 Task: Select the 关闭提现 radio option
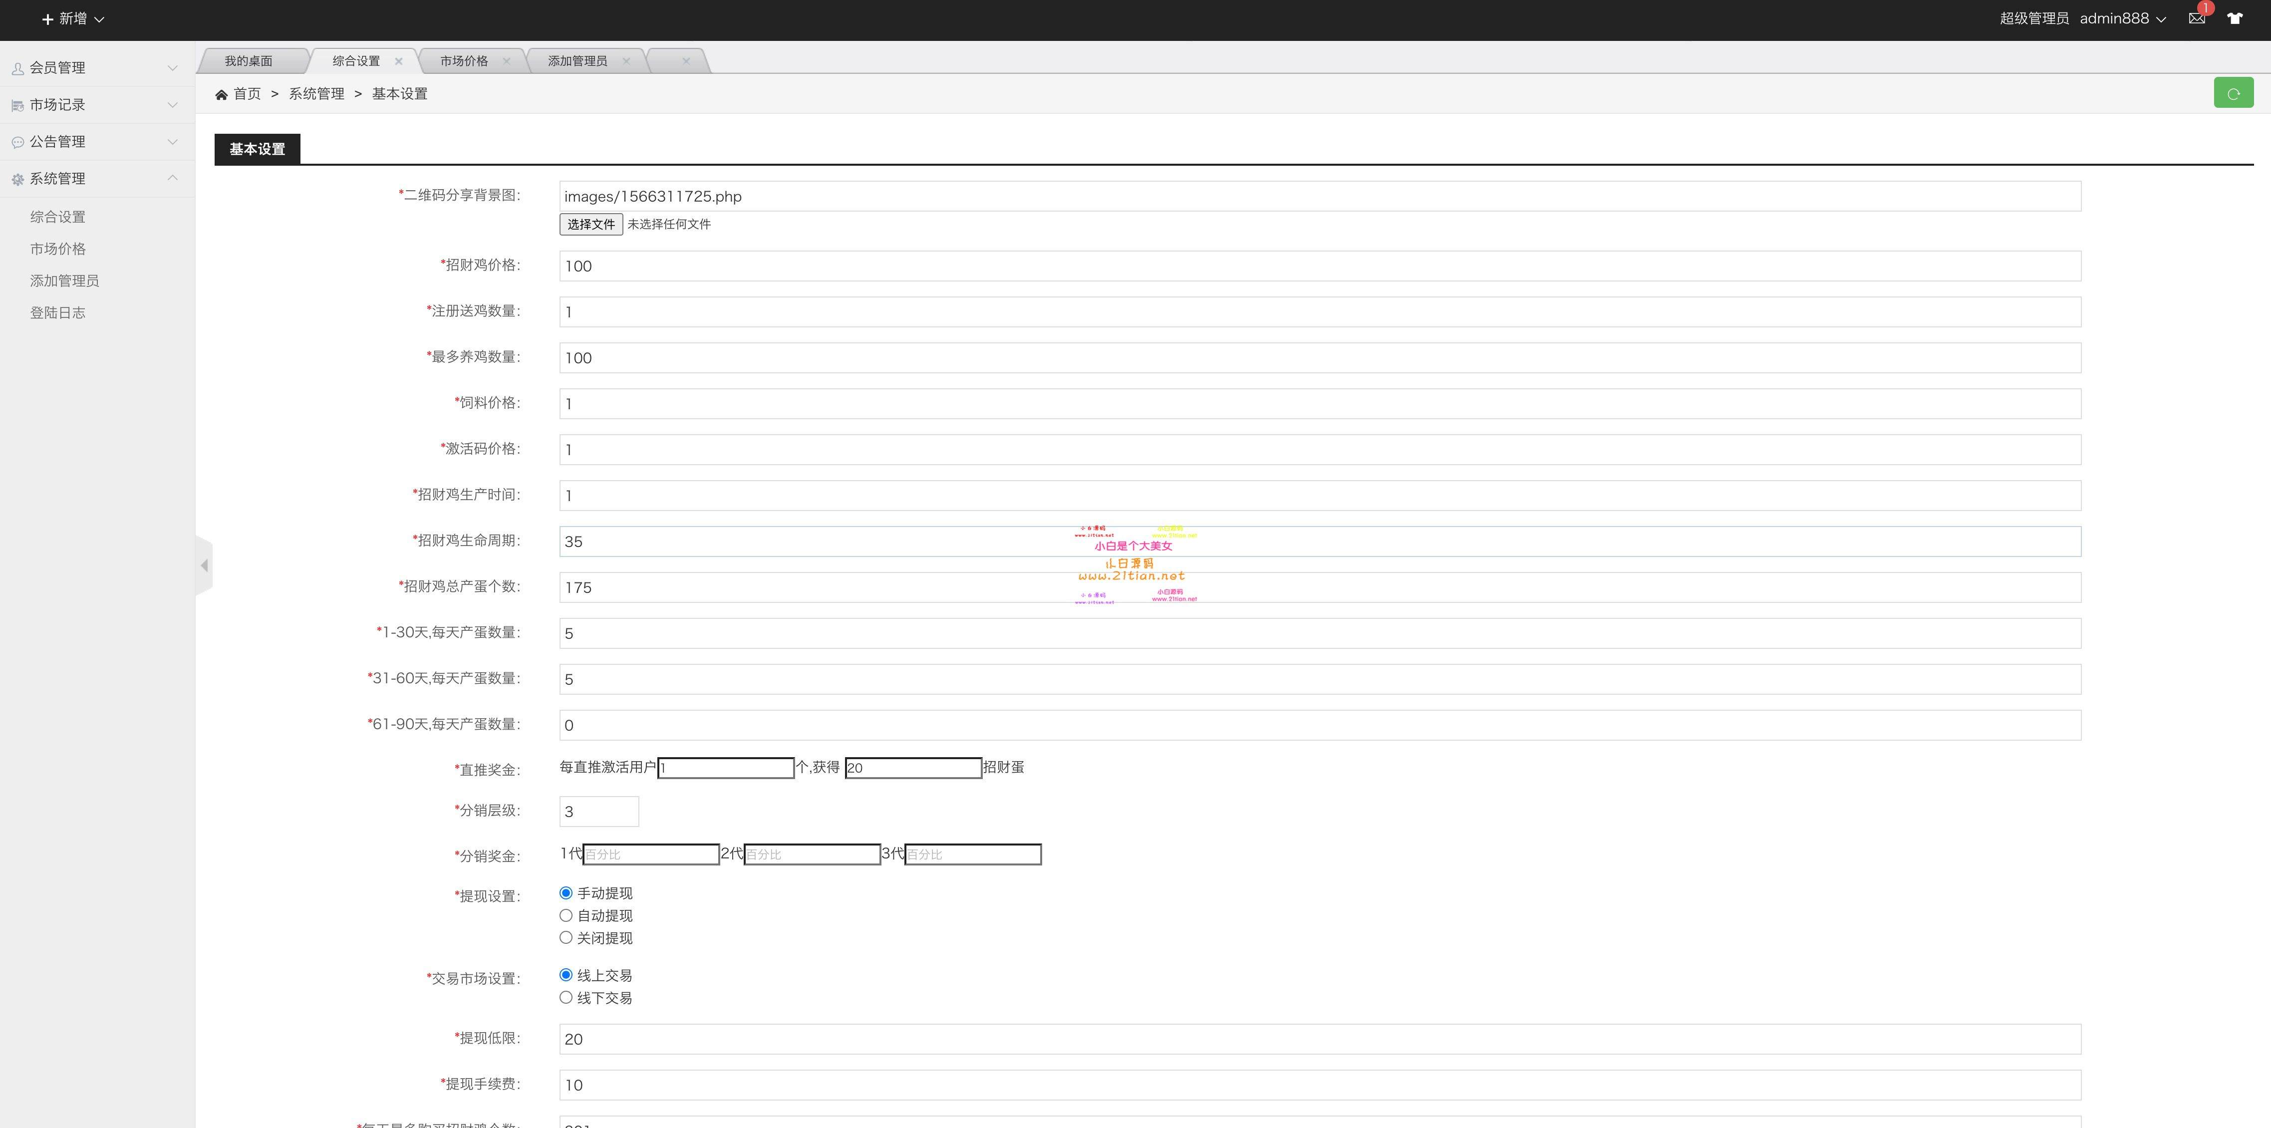(566, 938)
